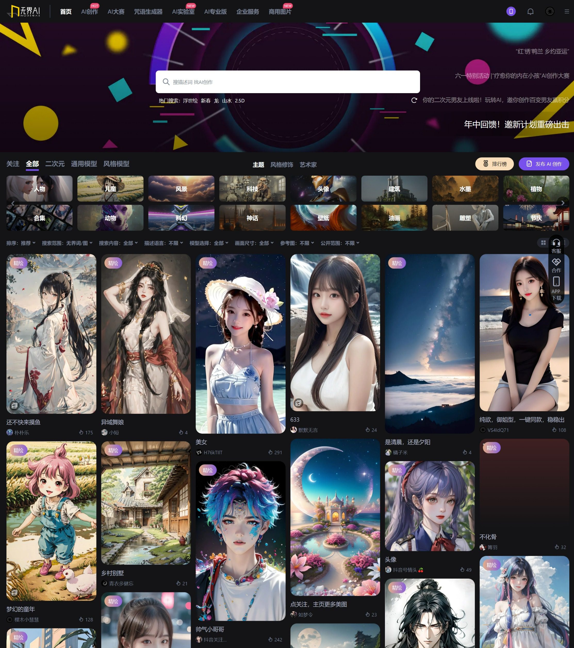This screenshot has width=574, height=648.
Task: Switch to large grid view icon
Action: (543, 243)
